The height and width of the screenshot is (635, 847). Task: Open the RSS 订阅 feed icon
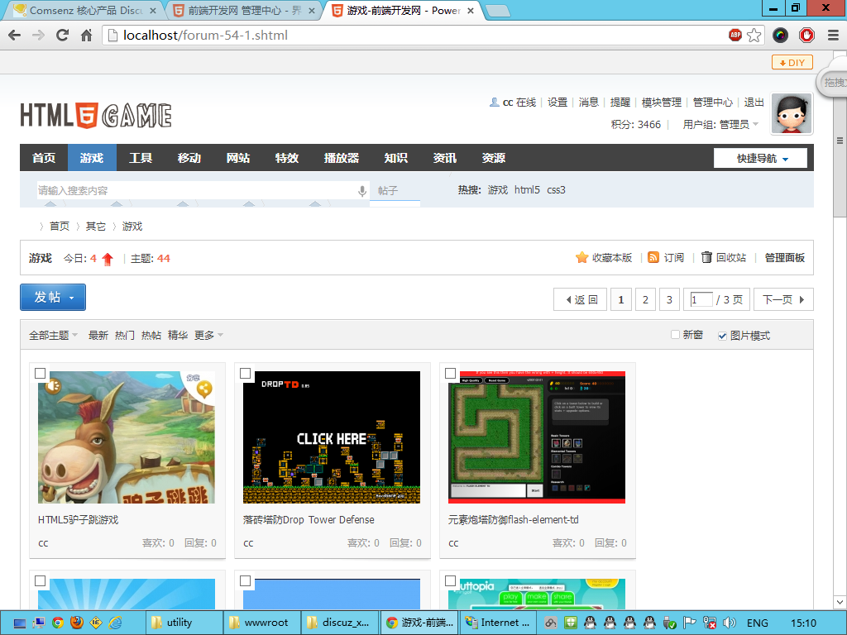tap(653, 258)
